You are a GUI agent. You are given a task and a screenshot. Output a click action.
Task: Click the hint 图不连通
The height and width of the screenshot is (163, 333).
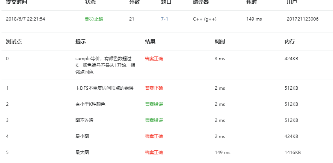(x=84, y=120)
